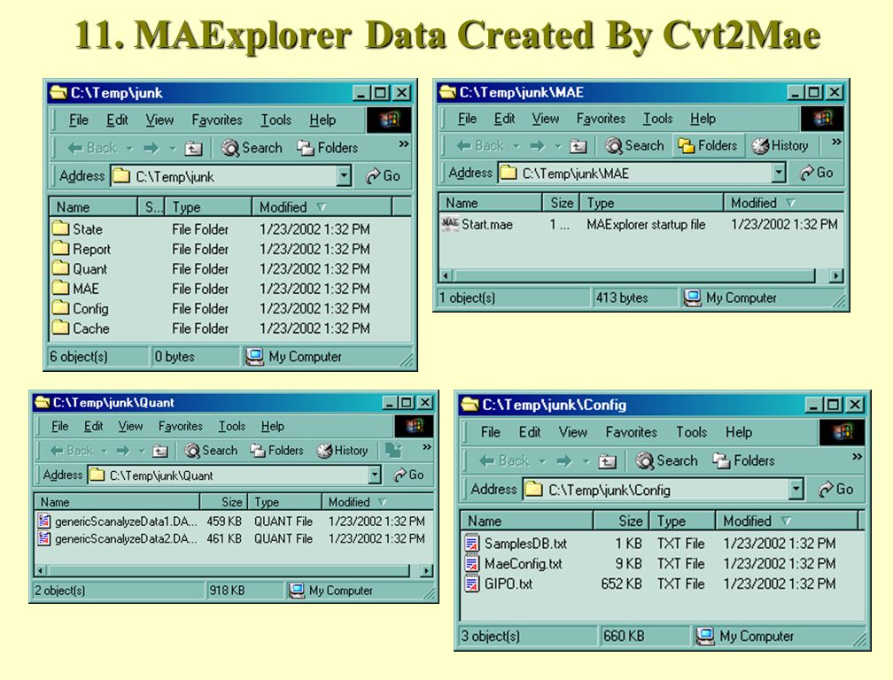Open the Report folder icon
Viewport: 893px width, 680px height.
pos(60,248)
